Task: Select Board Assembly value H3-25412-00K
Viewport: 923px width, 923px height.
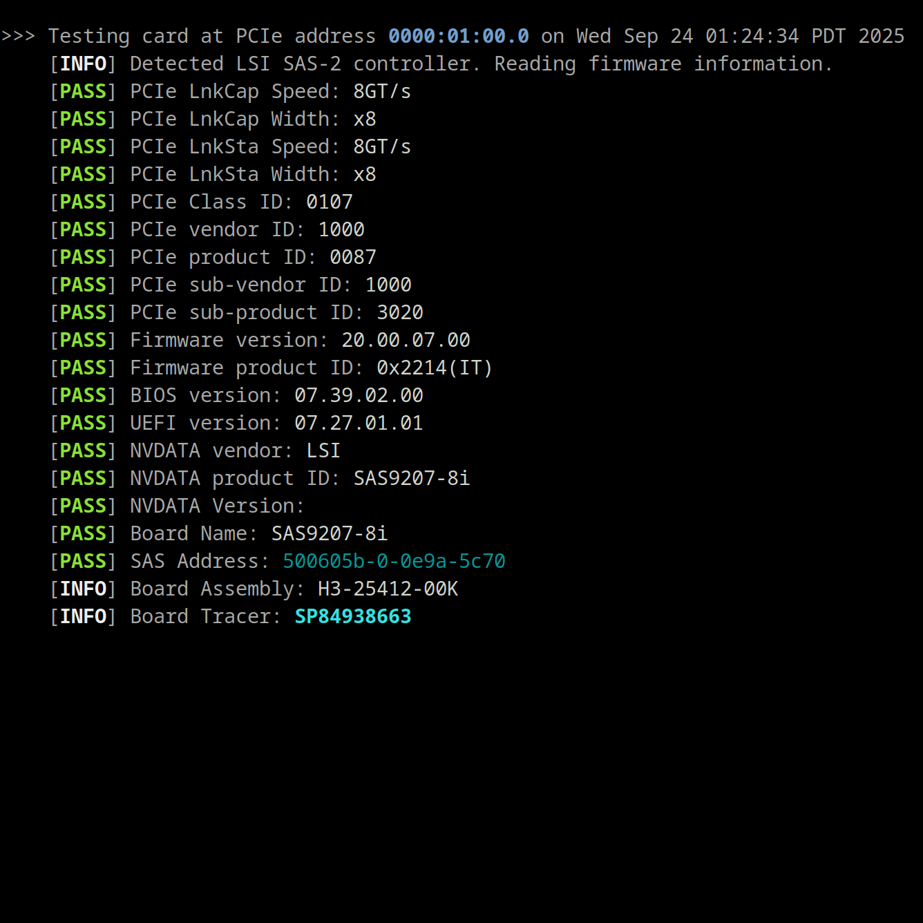Action: tap(388, 589)
